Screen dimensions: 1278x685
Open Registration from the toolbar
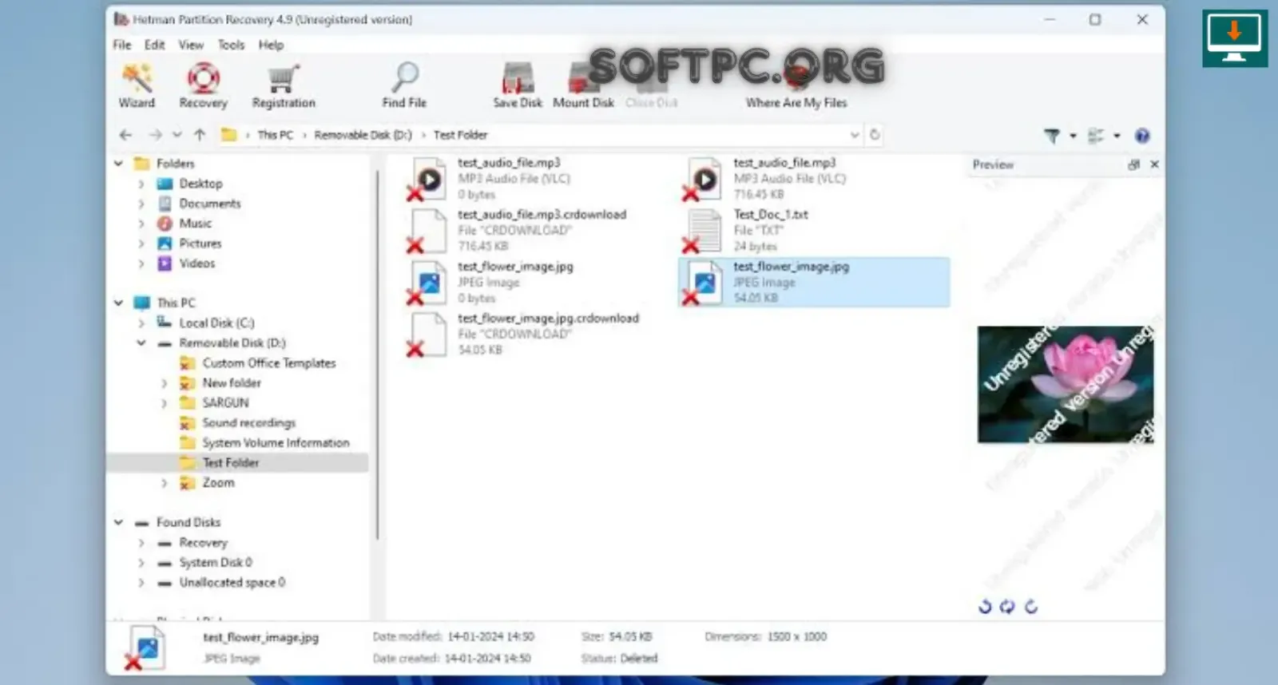coord(284,85)
